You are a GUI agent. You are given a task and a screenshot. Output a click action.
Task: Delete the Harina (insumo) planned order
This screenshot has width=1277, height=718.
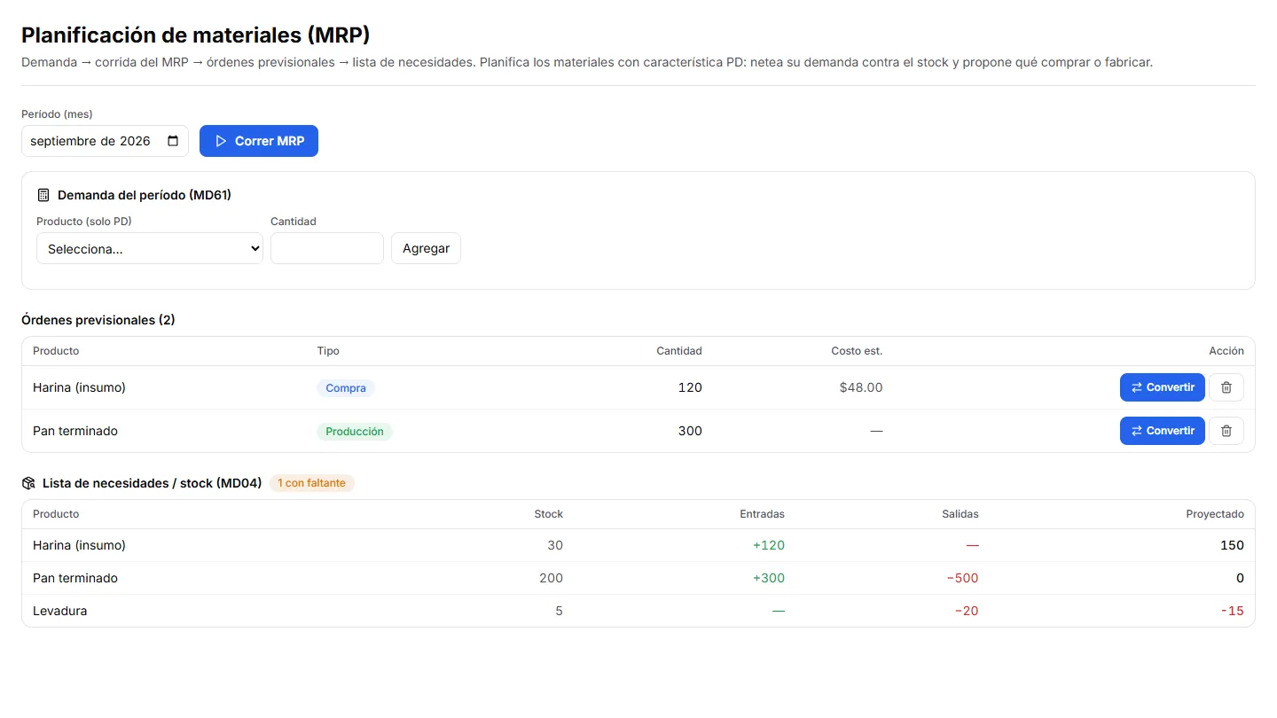(1226, 387)
